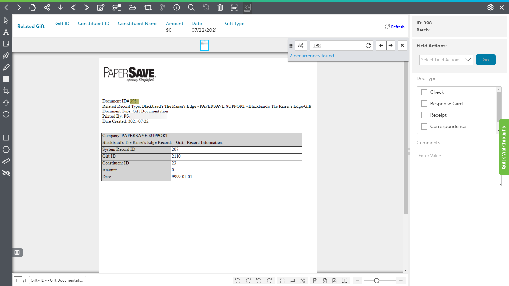Click the Refresh link
Image resolution: width=509 pixels, height=286 pixels.
(398, 27)
